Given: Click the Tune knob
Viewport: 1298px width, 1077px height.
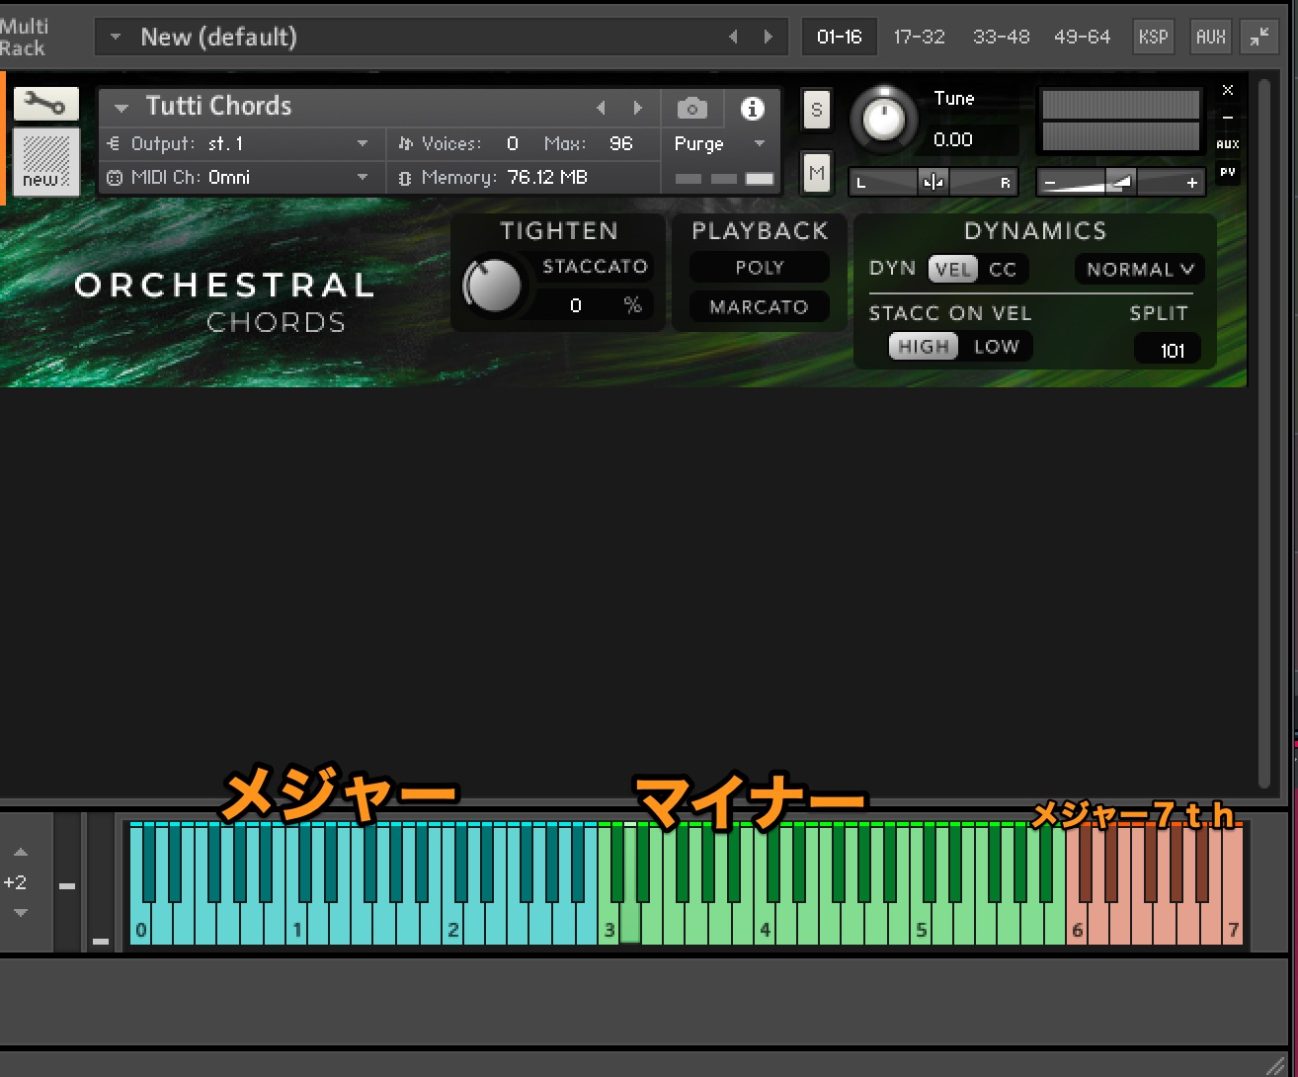Looking at the screenshot, I should (883, 120).
